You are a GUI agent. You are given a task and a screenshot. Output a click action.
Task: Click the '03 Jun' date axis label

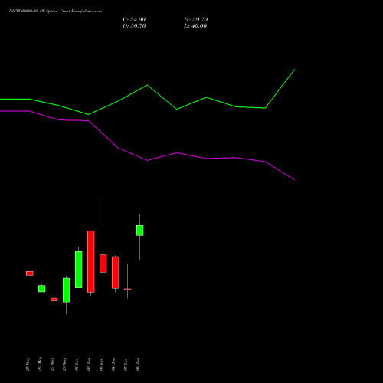coord(101,365)
